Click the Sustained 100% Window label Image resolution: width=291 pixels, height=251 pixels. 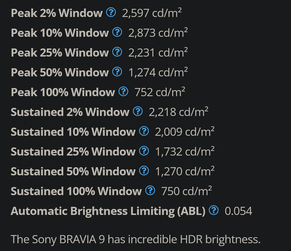tap(76, 191)
